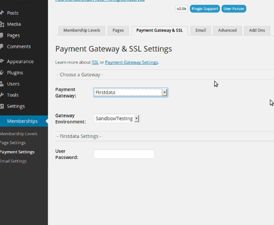Follow the Payment Gateway Settings link
The image size is (274, 225).
click(x=132, y=62)
